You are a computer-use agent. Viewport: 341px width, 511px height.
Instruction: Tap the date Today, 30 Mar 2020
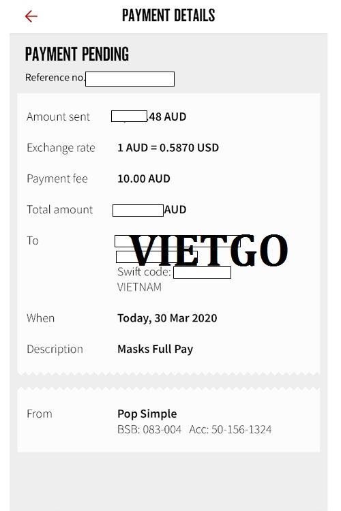[167, 318]
